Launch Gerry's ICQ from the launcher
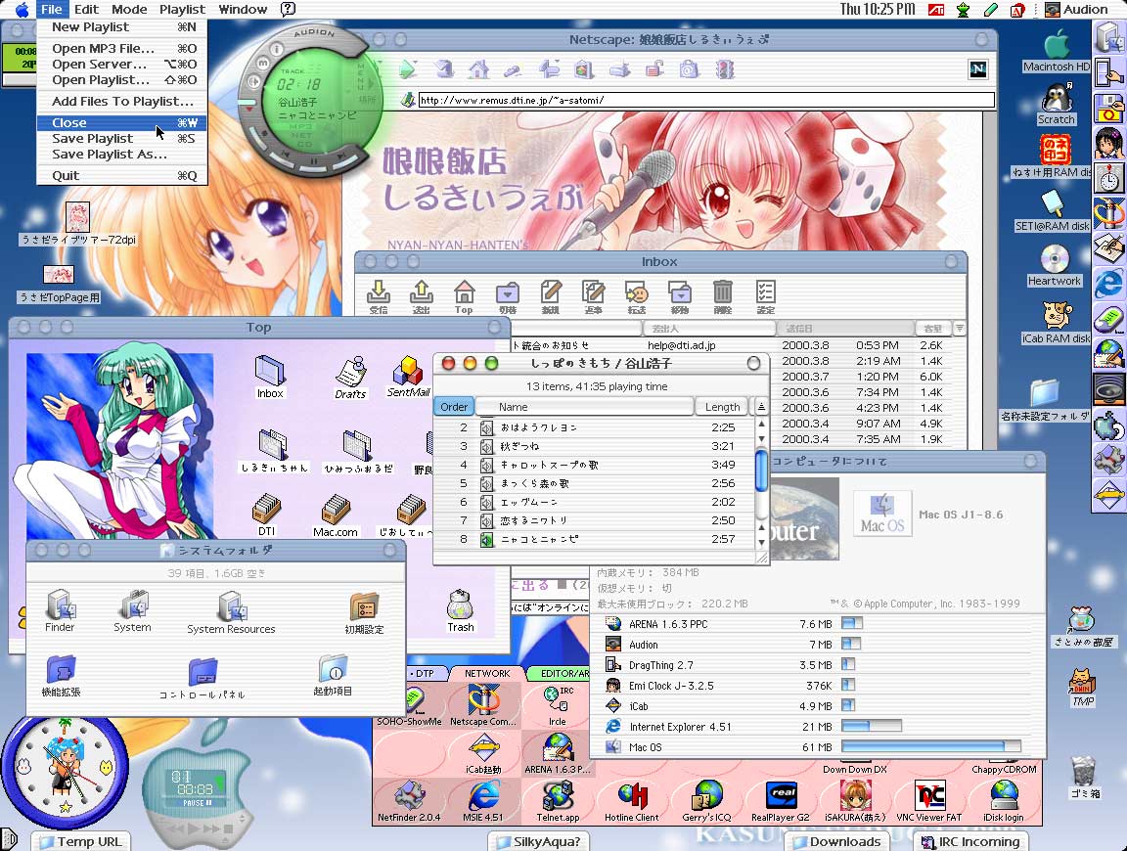 (706, 796)
